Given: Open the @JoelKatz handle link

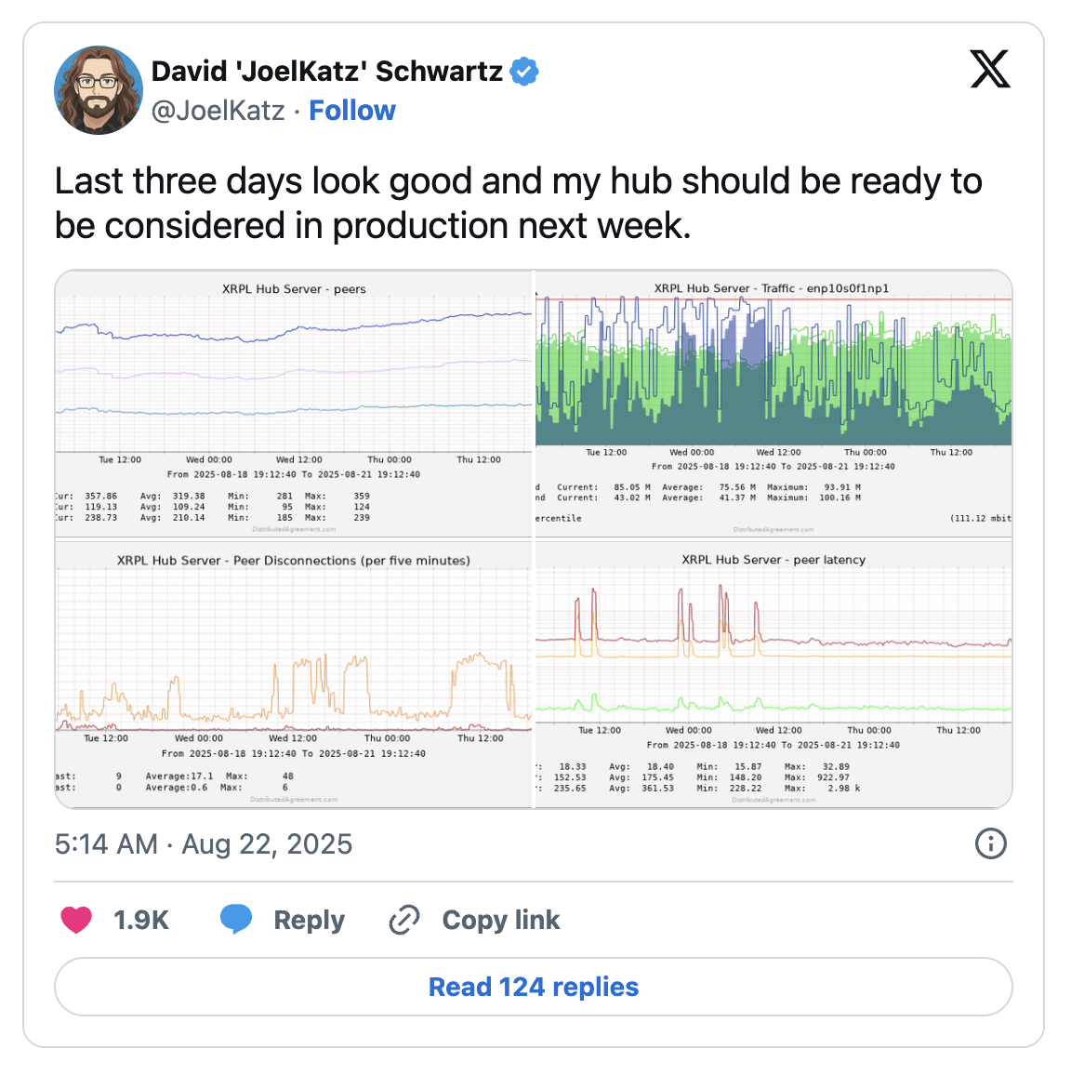Looking at the screenshot, I should 218,111.
